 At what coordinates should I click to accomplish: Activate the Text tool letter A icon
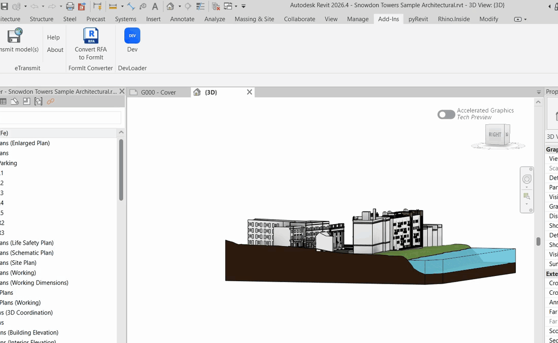(155, 6)
